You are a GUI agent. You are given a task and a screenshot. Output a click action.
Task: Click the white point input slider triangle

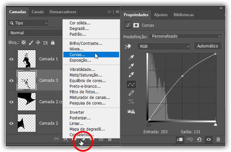pyautogui.click(x=215, y=125)
